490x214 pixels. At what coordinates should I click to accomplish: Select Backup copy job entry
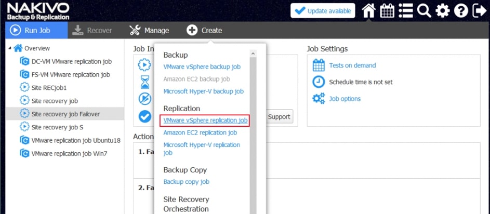point(186,182)
